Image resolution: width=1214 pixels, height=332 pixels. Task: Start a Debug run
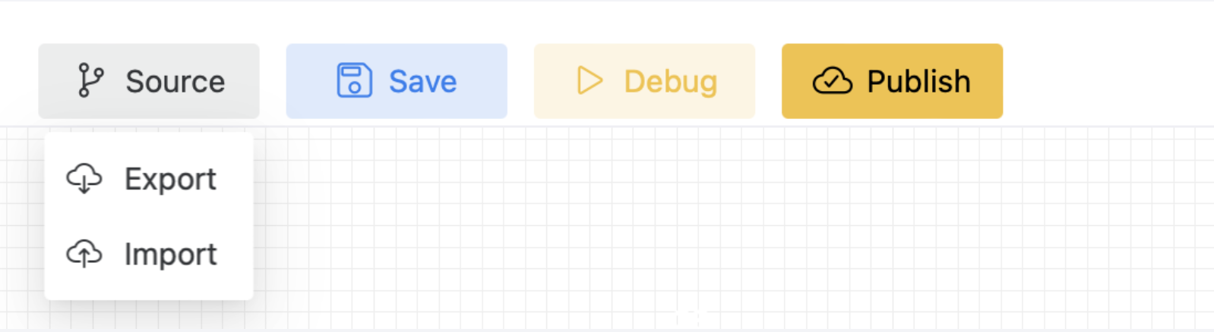(644, 81)
